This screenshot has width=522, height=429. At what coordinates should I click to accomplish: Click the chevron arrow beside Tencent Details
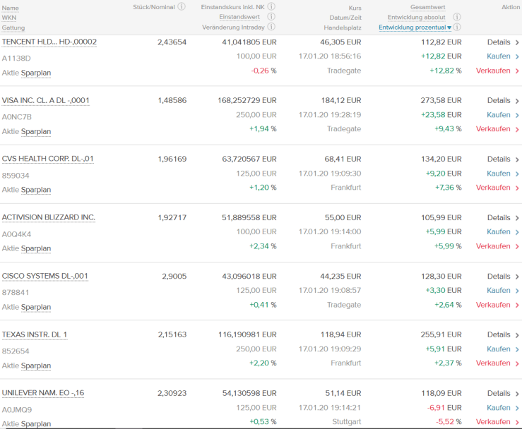coord(517,42)
